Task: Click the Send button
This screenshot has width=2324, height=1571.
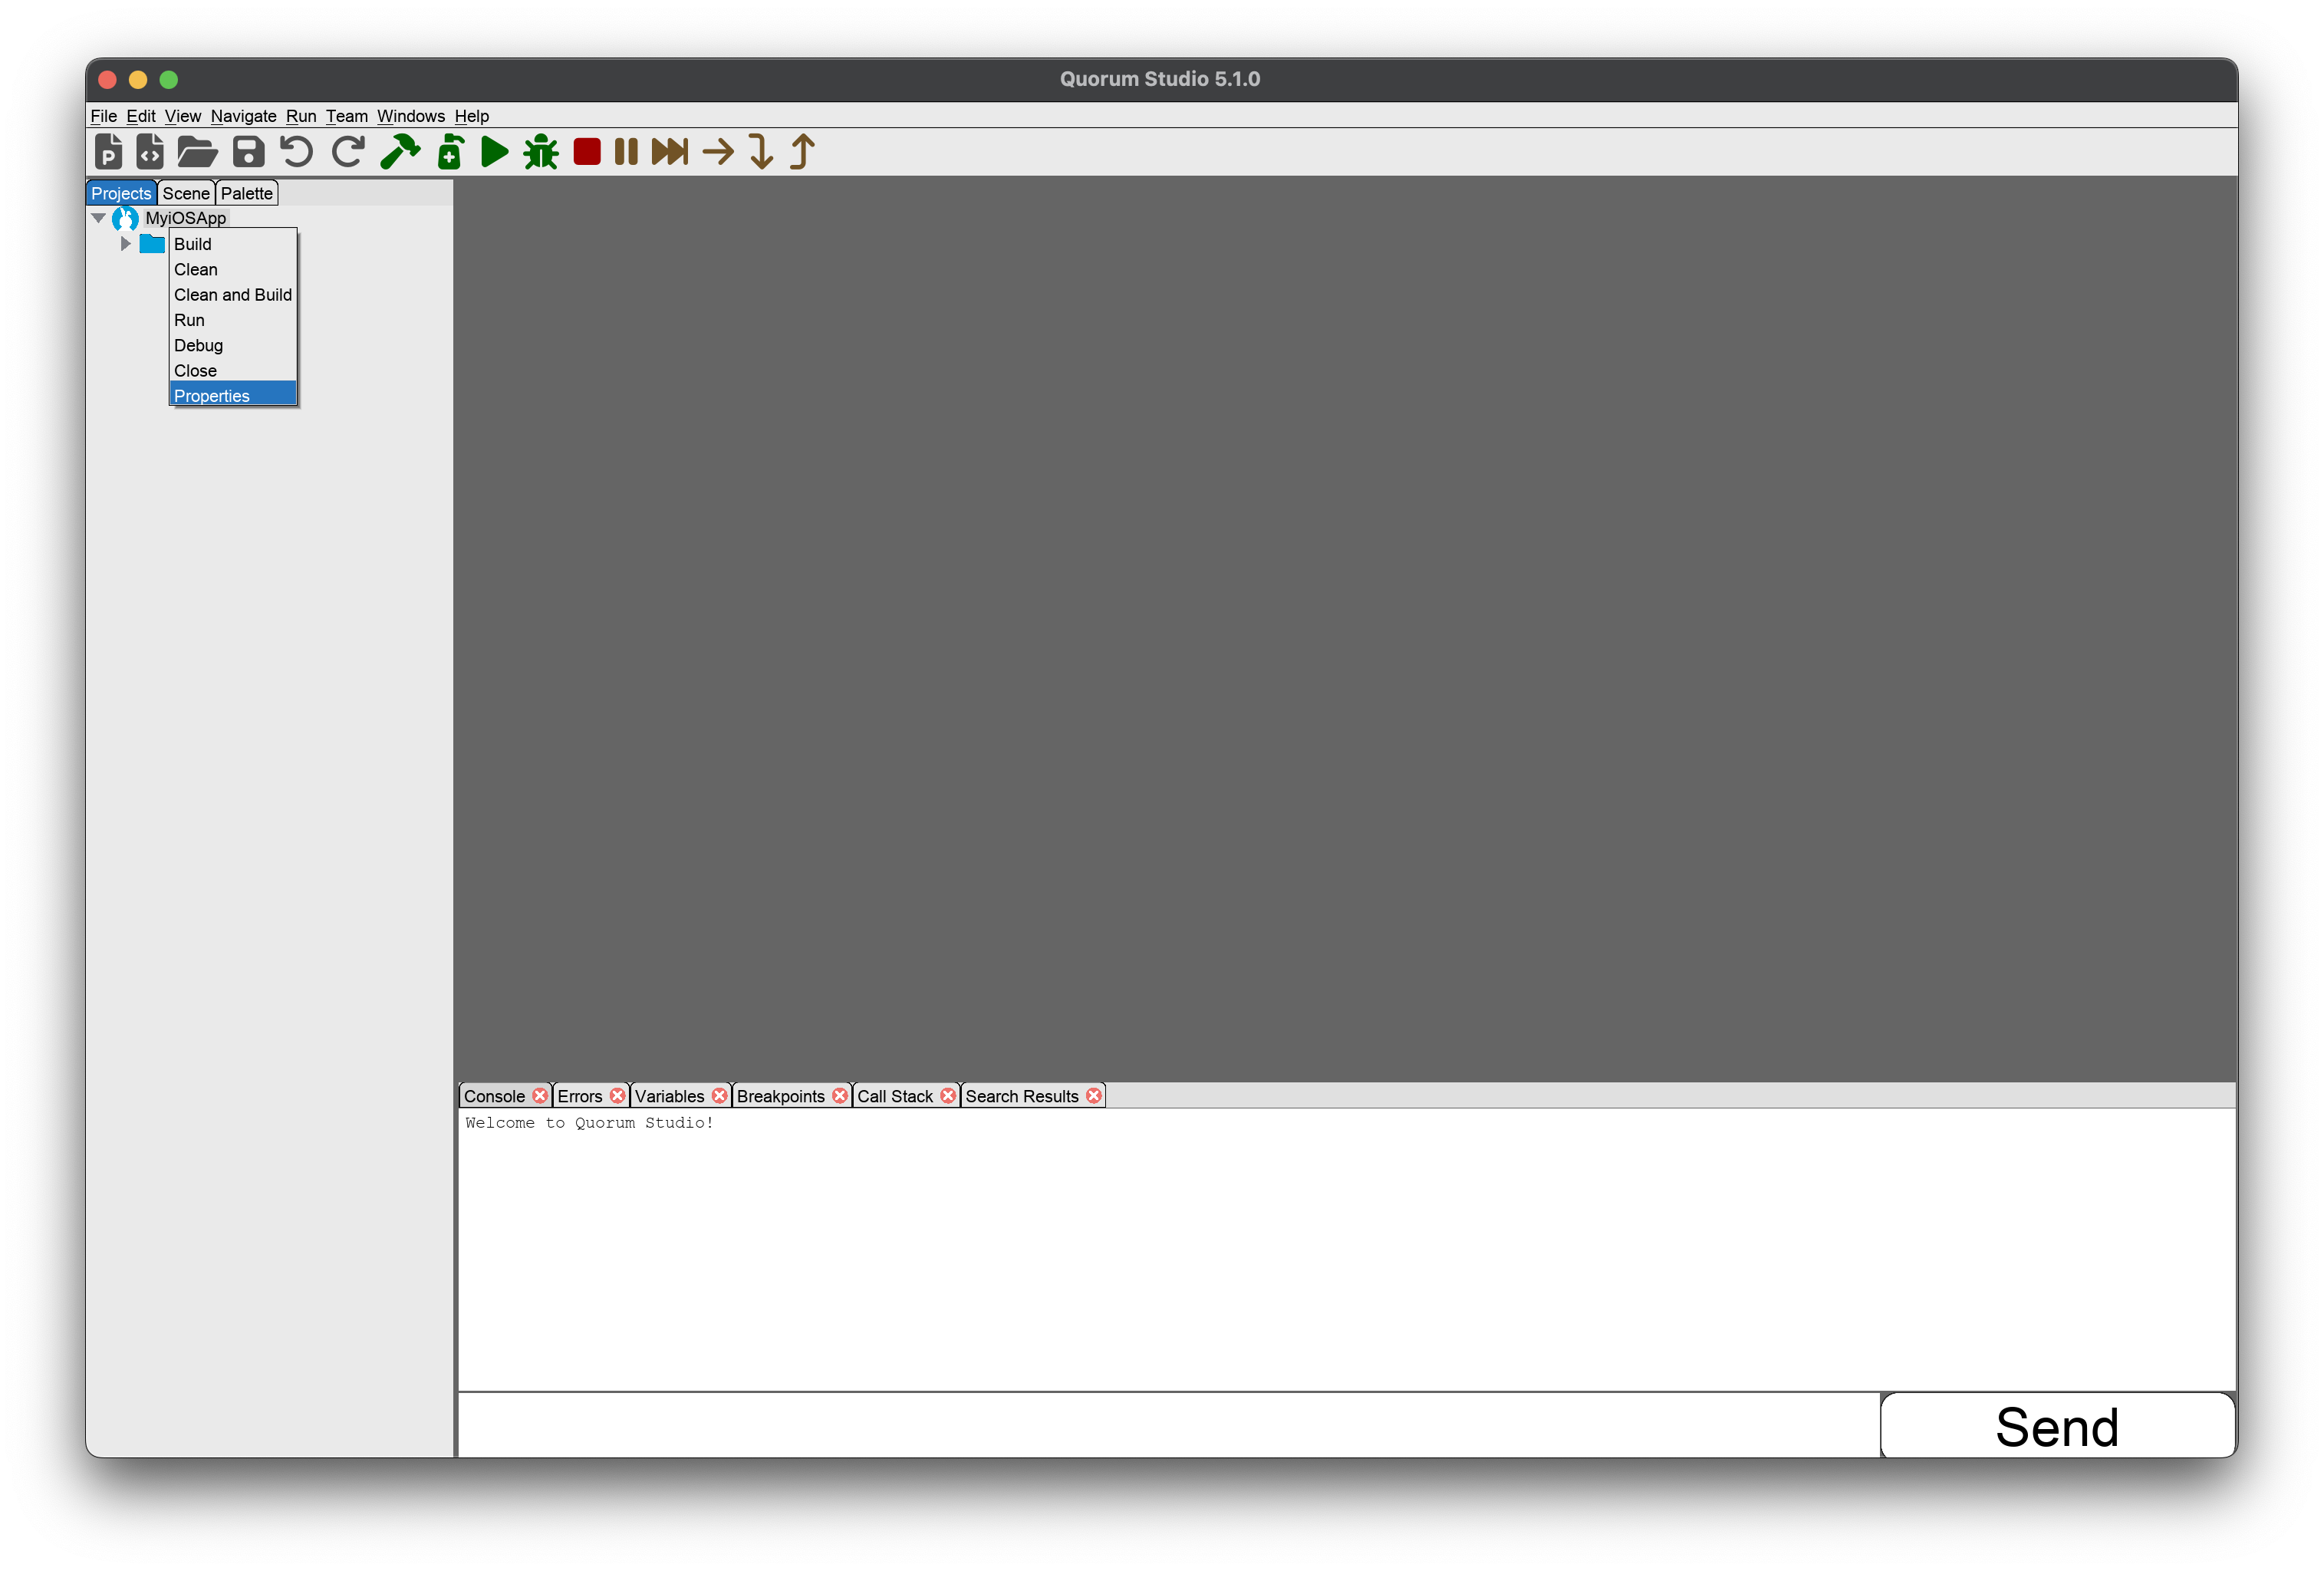Action: click(x=2057, y=1426)
